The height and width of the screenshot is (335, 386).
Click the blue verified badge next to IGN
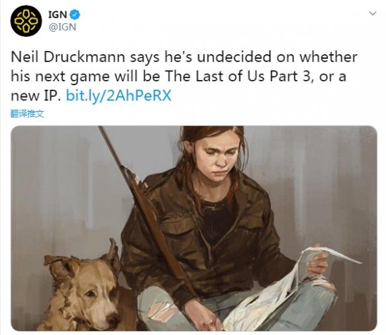[x=75, y=15]
